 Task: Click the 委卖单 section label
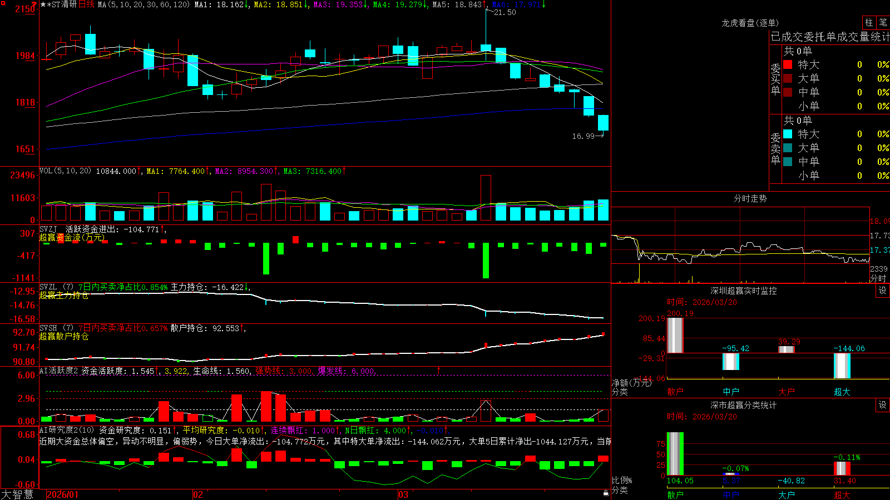775,149
